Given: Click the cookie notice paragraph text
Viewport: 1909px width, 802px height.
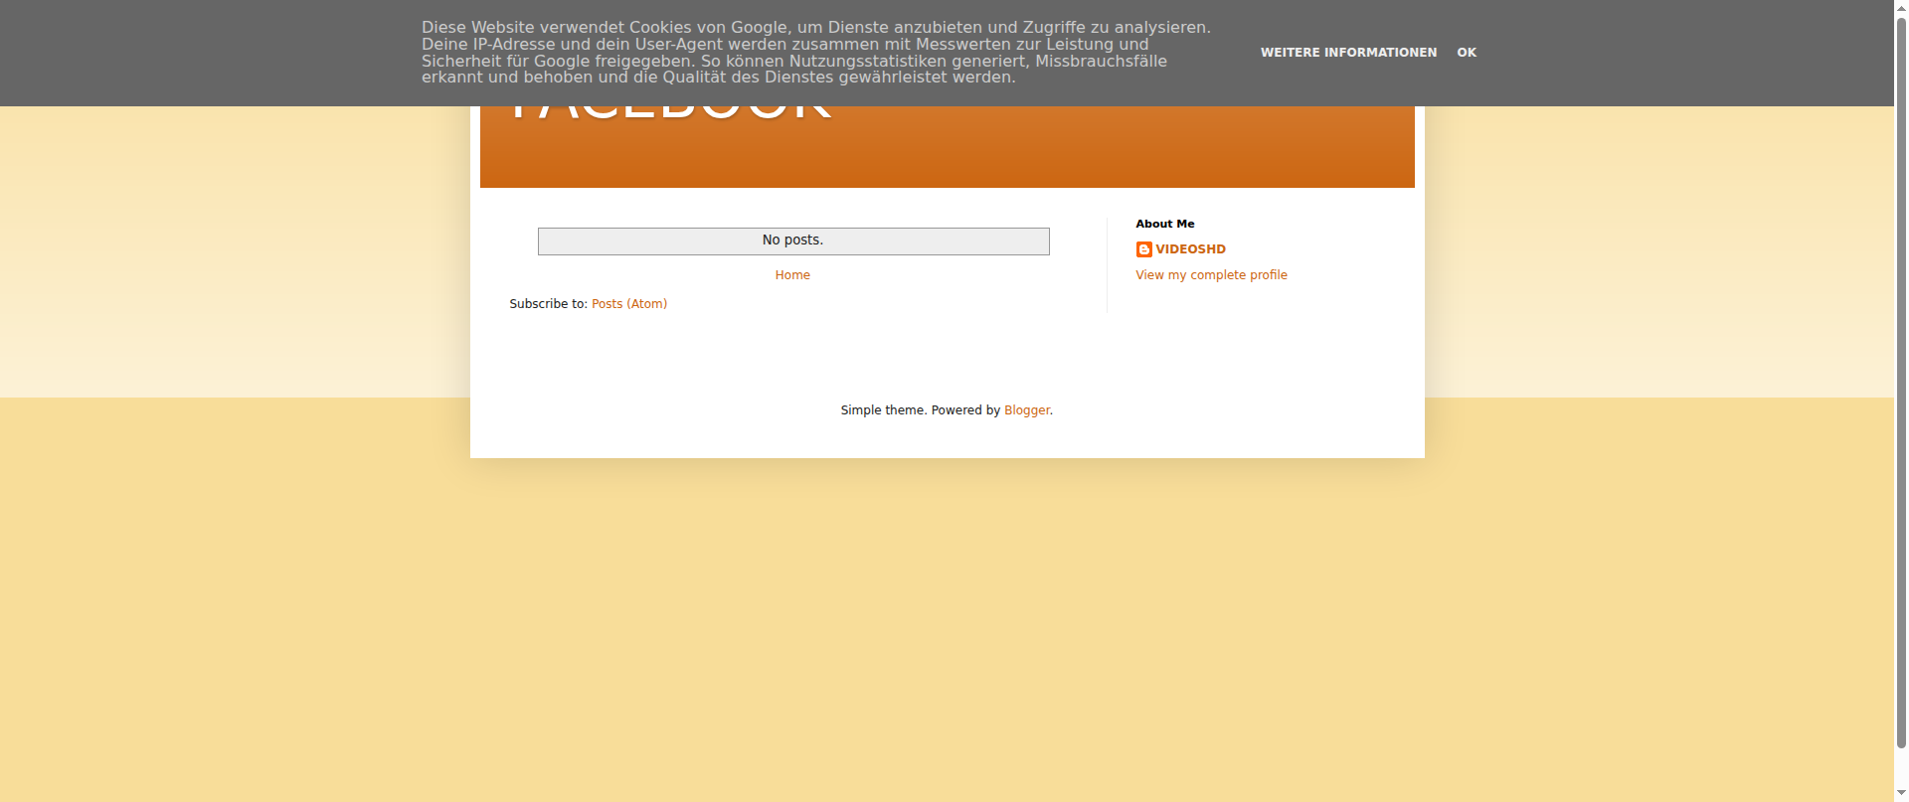Looking at the screenshot, I should click(816, 53).
